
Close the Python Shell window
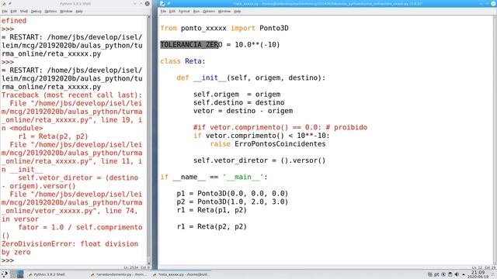click(x=148, y=3)
